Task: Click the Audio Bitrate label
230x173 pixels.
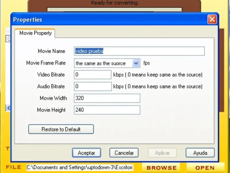Action: (51, 86)
